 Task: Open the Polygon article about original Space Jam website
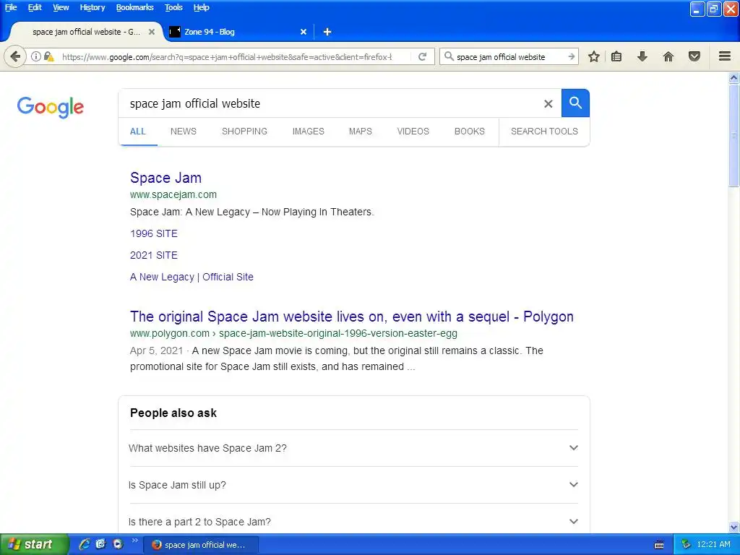352,317
